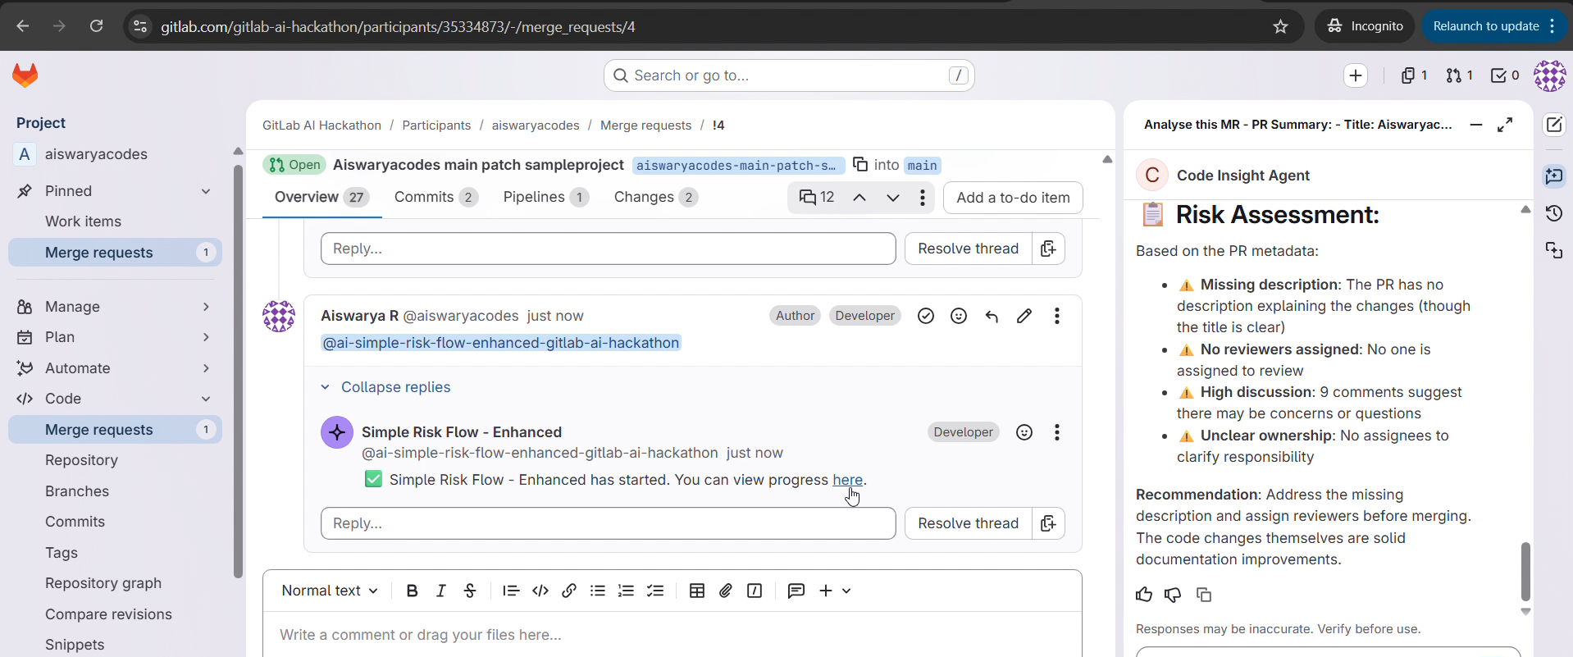The width and height of the screenshot is (1573, 657).
Task: Switch to the Commits tab
Action: (435, 198)
